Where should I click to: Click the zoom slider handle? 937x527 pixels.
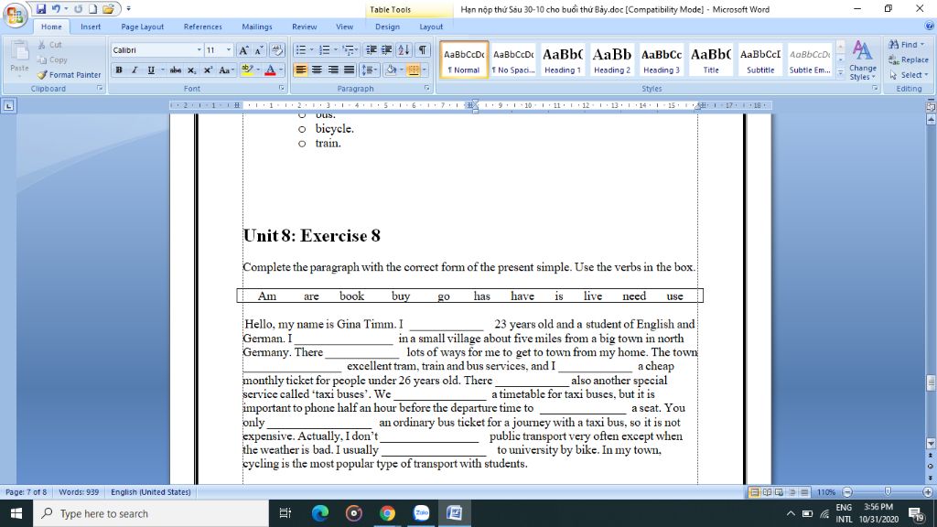[888, 491]
